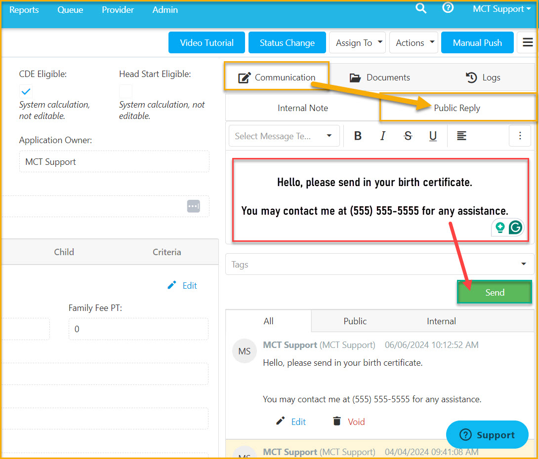Apply italic formatting to message
Screen dimensions: 539x459
[x=382, y=136]
